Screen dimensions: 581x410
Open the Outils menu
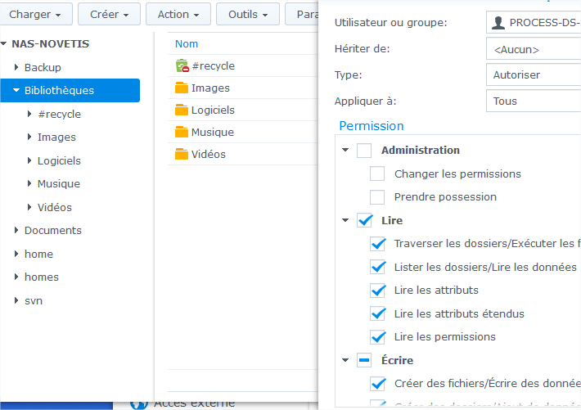(249, 15)
